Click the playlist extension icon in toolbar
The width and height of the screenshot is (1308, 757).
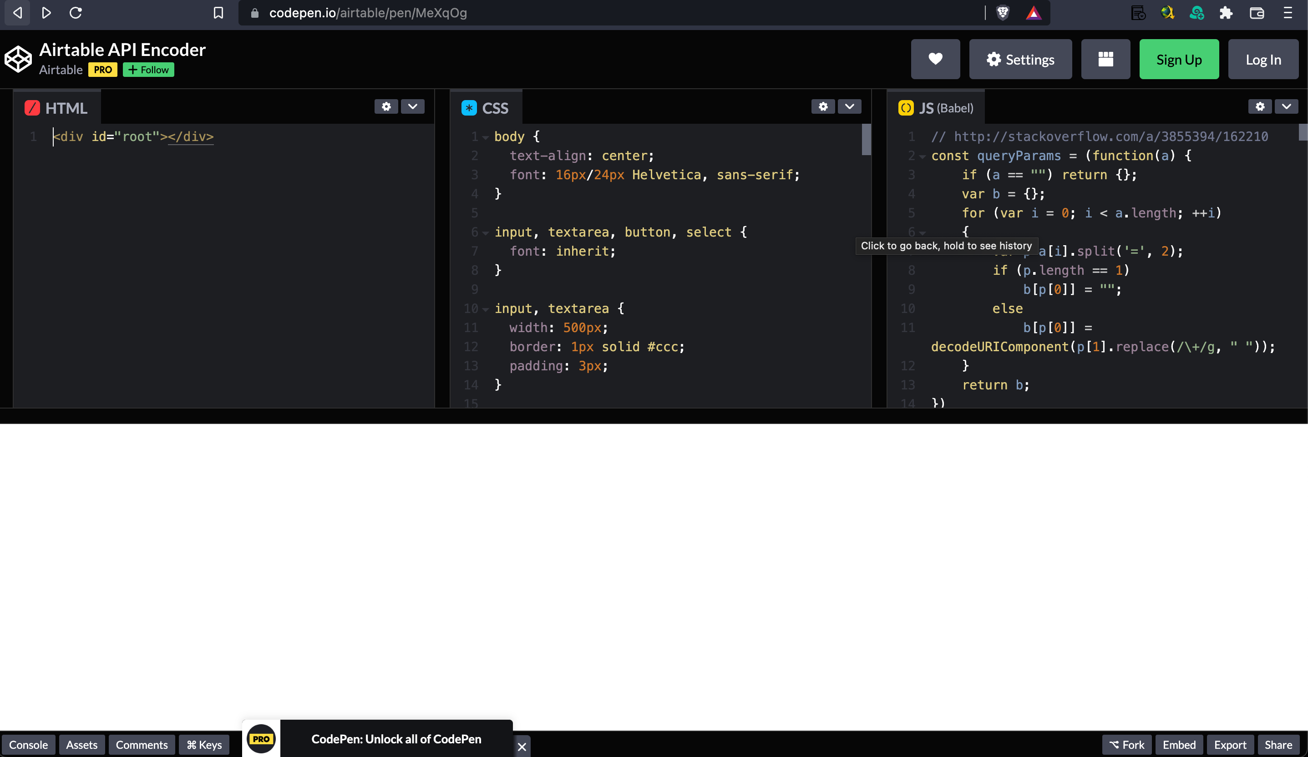(x=1138, y=13)
